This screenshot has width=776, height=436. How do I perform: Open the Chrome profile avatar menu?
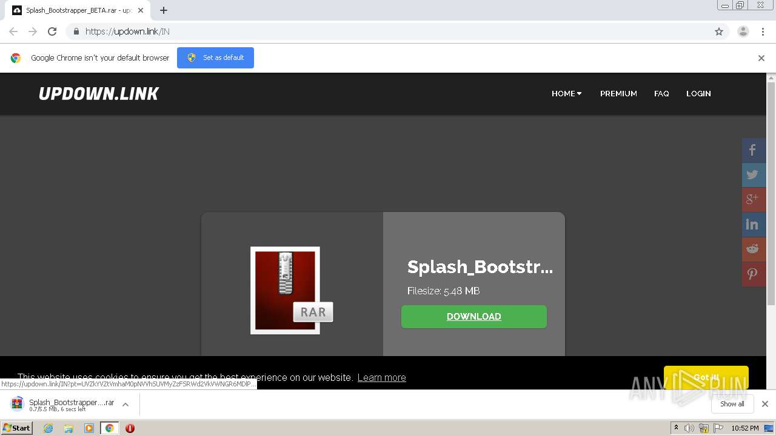743,31
